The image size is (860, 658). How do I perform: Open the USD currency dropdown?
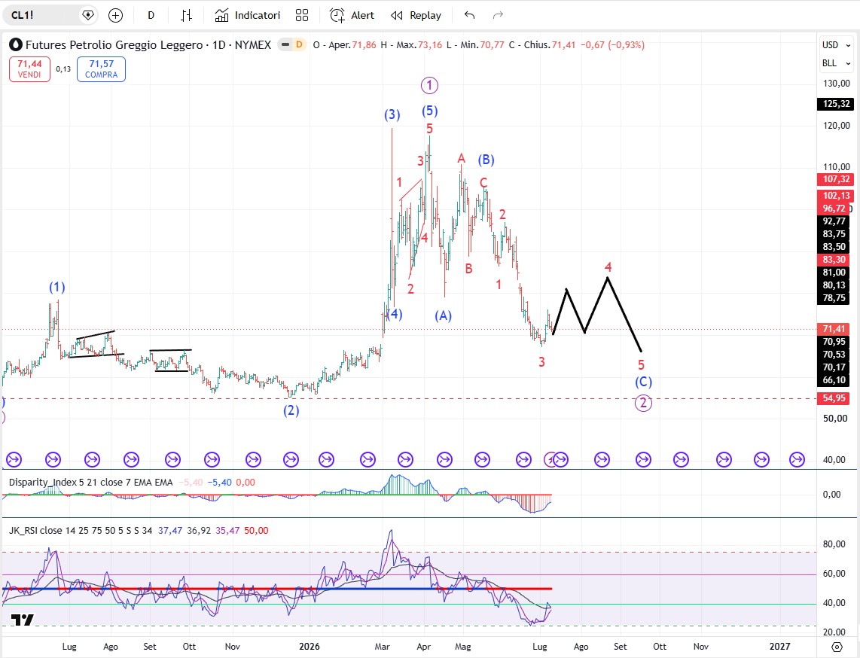pyautogui.click(x=836, y=45)
